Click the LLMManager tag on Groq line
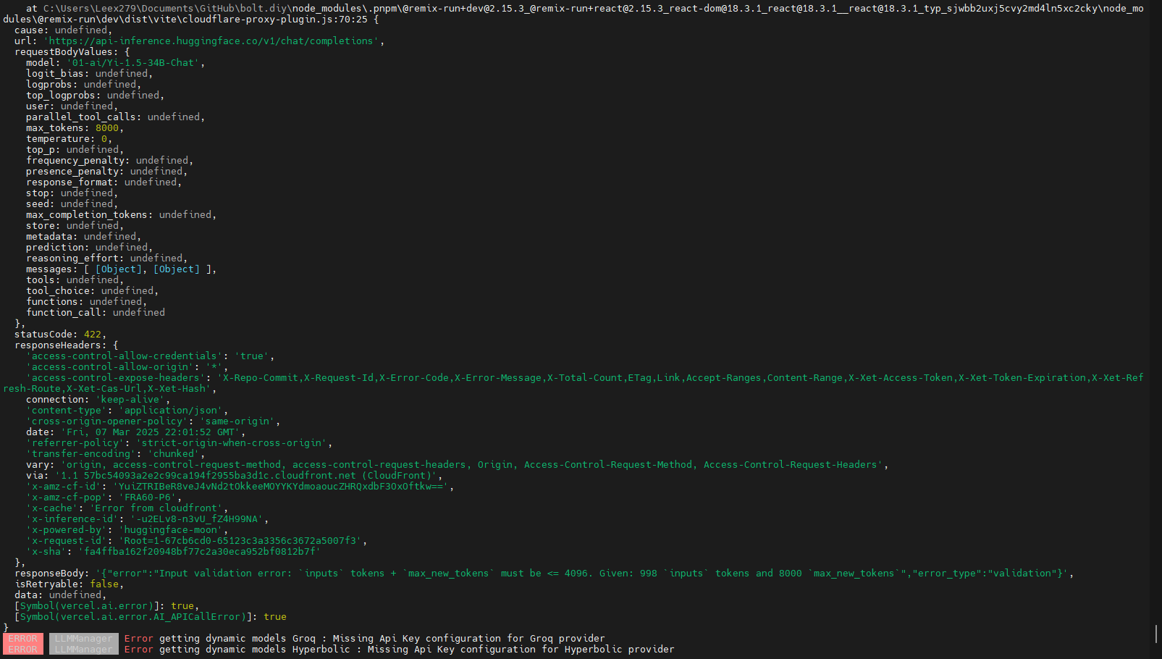This screenshot has height=659, width=1162. pos(84,639)
